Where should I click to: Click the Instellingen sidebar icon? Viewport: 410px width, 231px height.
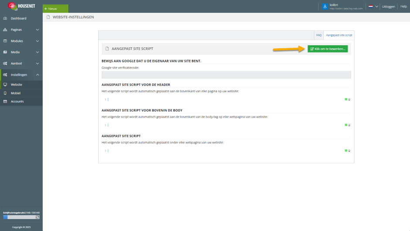[5, 75]
